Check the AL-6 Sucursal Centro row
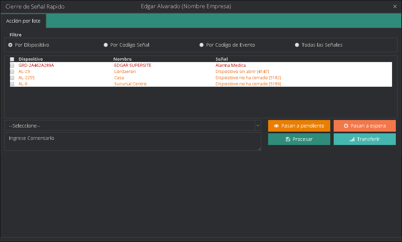This screenshot has width=402, height=242. click(x=12, y=84)
